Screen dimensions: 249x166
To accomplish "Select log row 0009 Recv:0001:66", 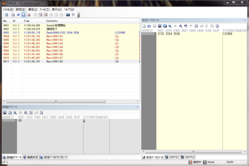I will (x=71, y=54).
